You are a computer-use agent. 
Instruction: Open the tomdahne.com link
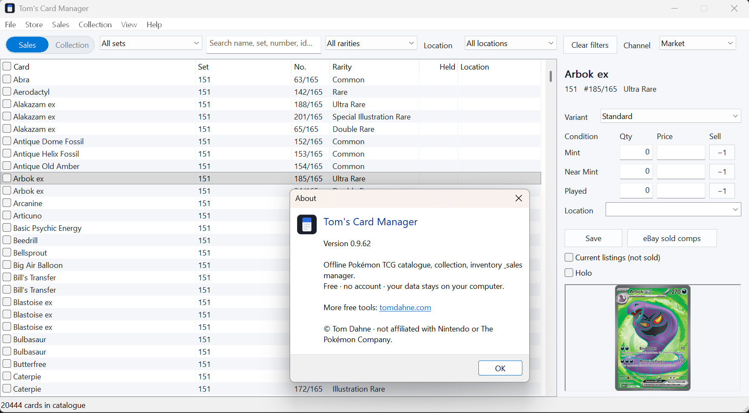[405, 308]
